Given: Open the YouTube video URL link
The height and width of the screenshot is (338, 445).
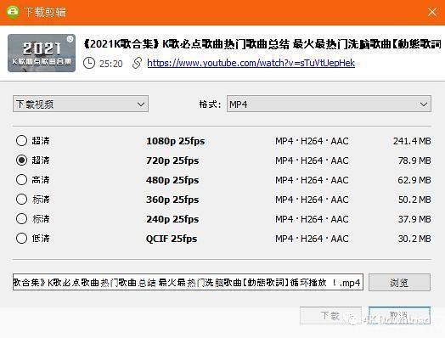Looking at the screenshot, I should coord(251,63).
